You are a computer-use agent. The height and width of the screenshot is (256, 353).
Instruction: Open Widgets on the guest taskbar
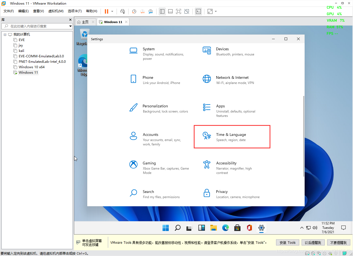point(201,228)
